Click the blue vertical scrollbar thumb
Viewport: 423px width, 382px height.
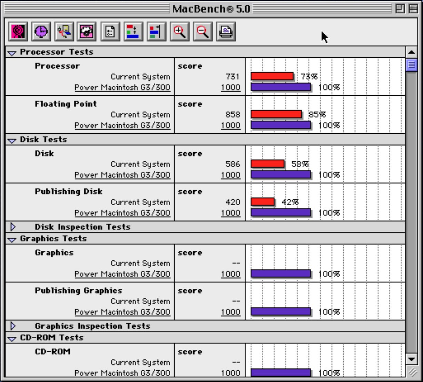411,65
